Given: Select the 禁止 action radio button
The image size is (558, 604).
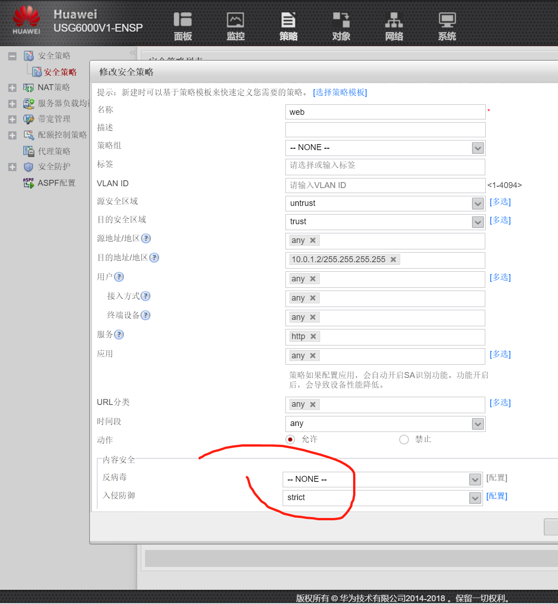Looking at the screenshot, I should point(404,439).
